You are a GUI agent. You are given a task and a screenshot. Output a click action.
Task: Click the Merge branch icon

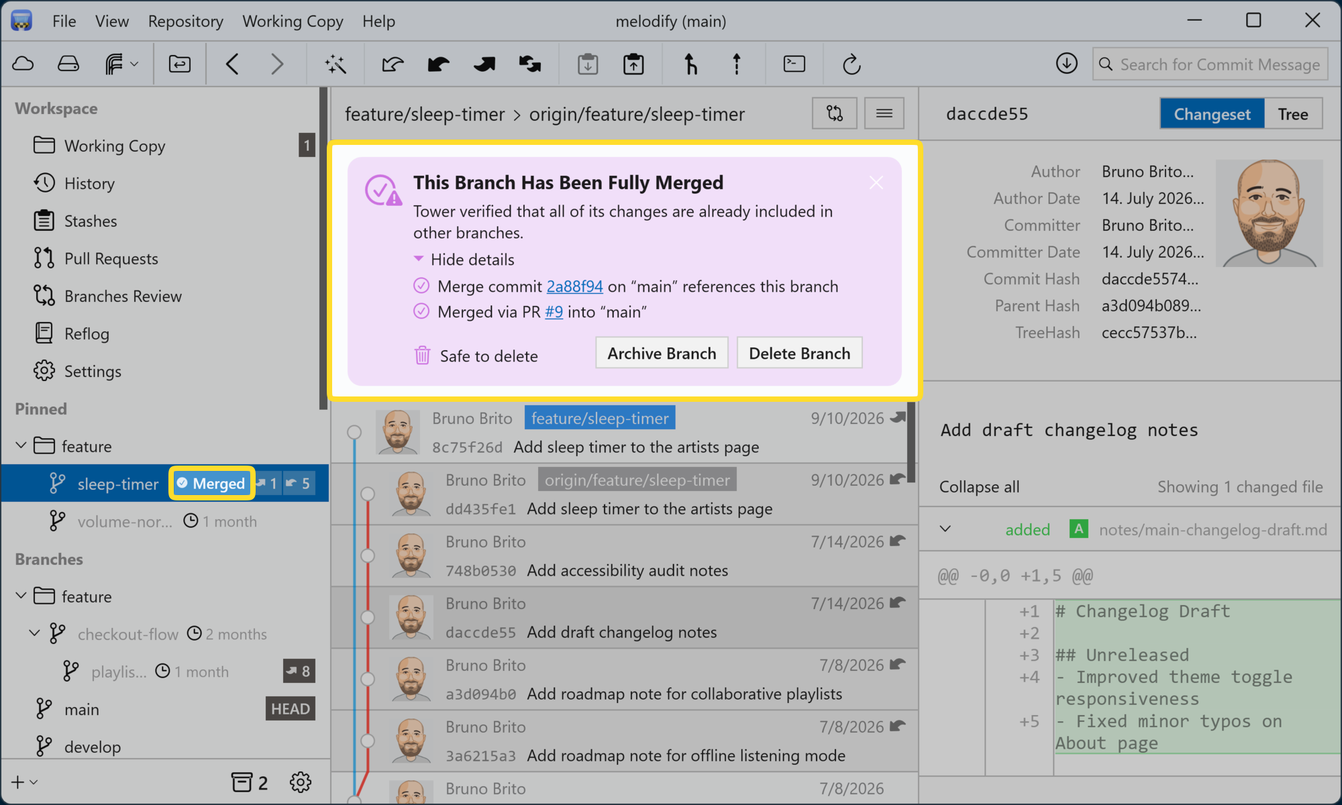(x=690, y=64)
